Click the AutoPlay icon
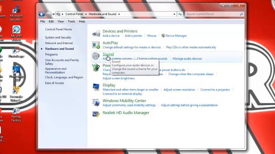The height and width of the screenshot is (154, 275). (x=96, y=45)
